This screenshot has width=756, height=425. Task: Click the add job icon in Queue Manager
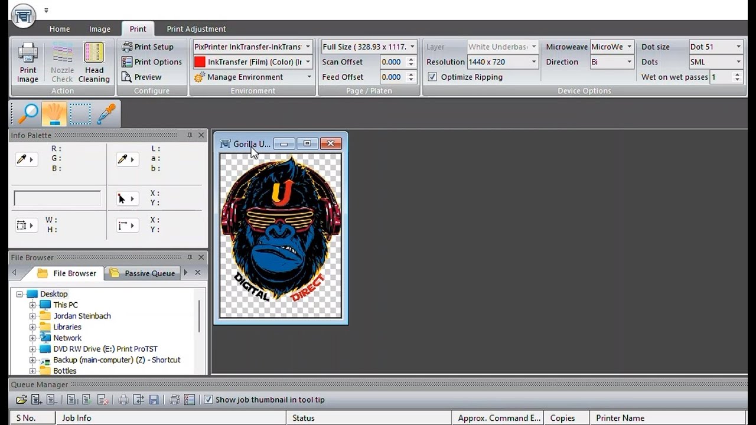(x=37, y=400)
